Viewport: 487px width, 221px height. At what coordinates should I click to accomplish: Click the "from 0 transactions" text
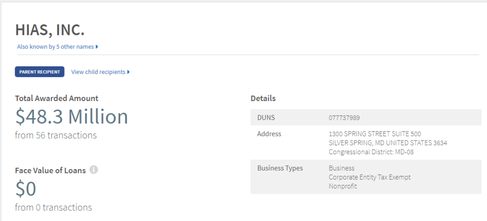click(x=53, y=208)
